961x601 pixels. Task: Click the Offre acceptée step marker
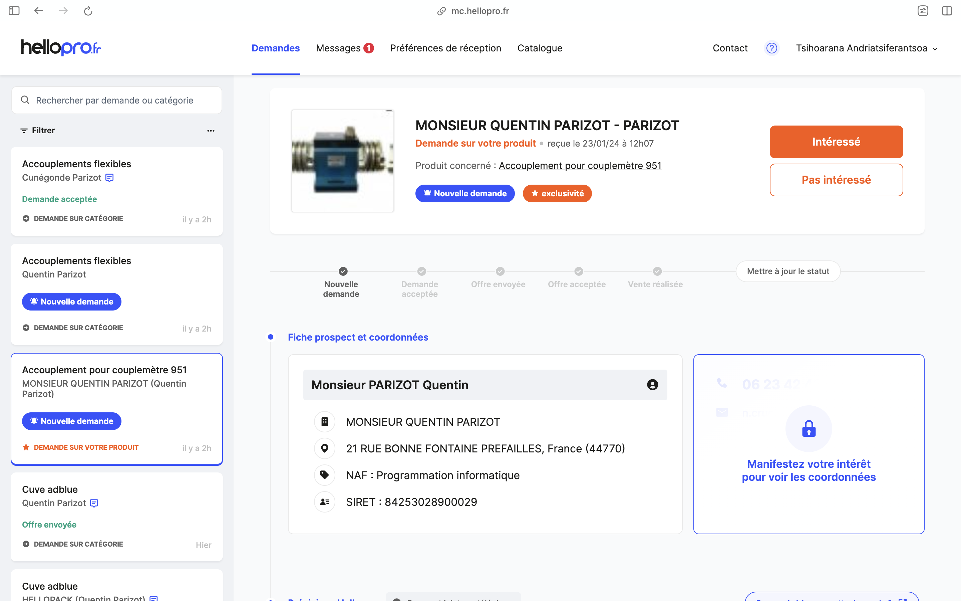click(579, 271)
